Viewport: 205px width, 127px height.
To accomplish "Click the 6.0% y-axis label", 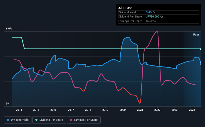I will point(9,28).
